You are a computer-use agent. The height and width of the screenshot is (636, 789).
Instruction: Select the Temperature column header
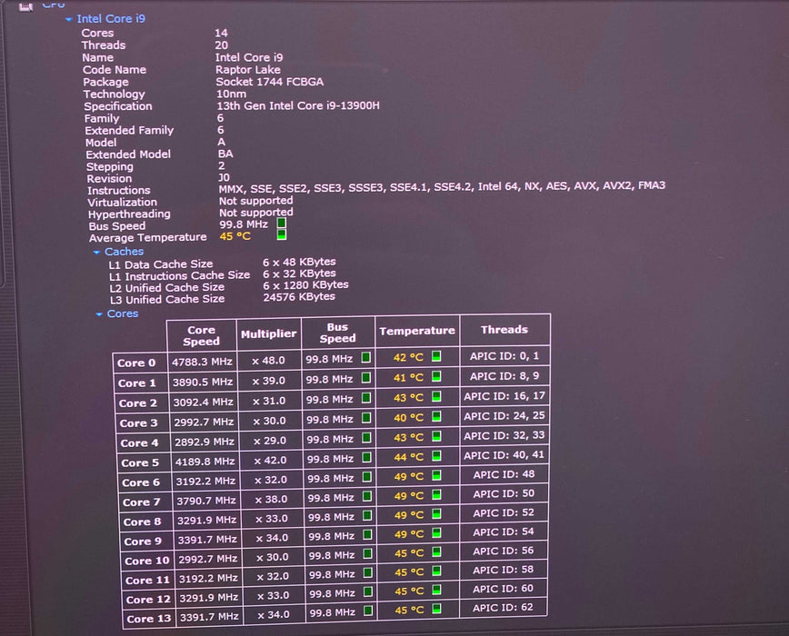417,331
